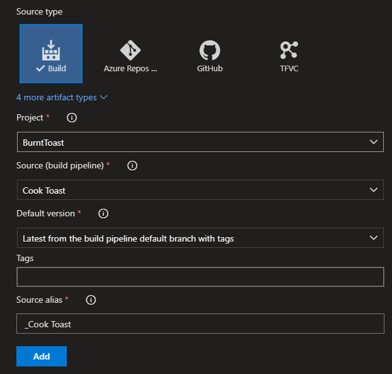Choose TFVC as source type
Viewport: 392px width, 374px height.
(x=289, y=56)
